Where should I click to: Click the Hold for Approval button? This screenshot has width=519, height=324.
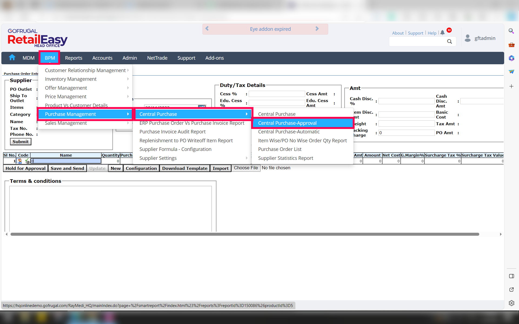(x=25, y=168)
